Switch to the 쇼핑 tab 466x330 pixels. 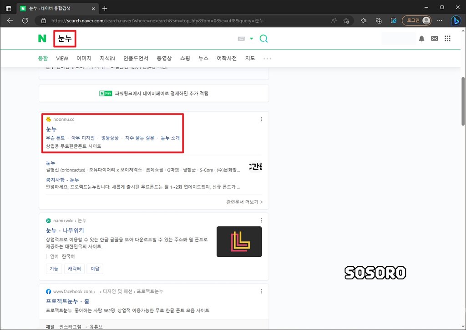pos(185,58)
